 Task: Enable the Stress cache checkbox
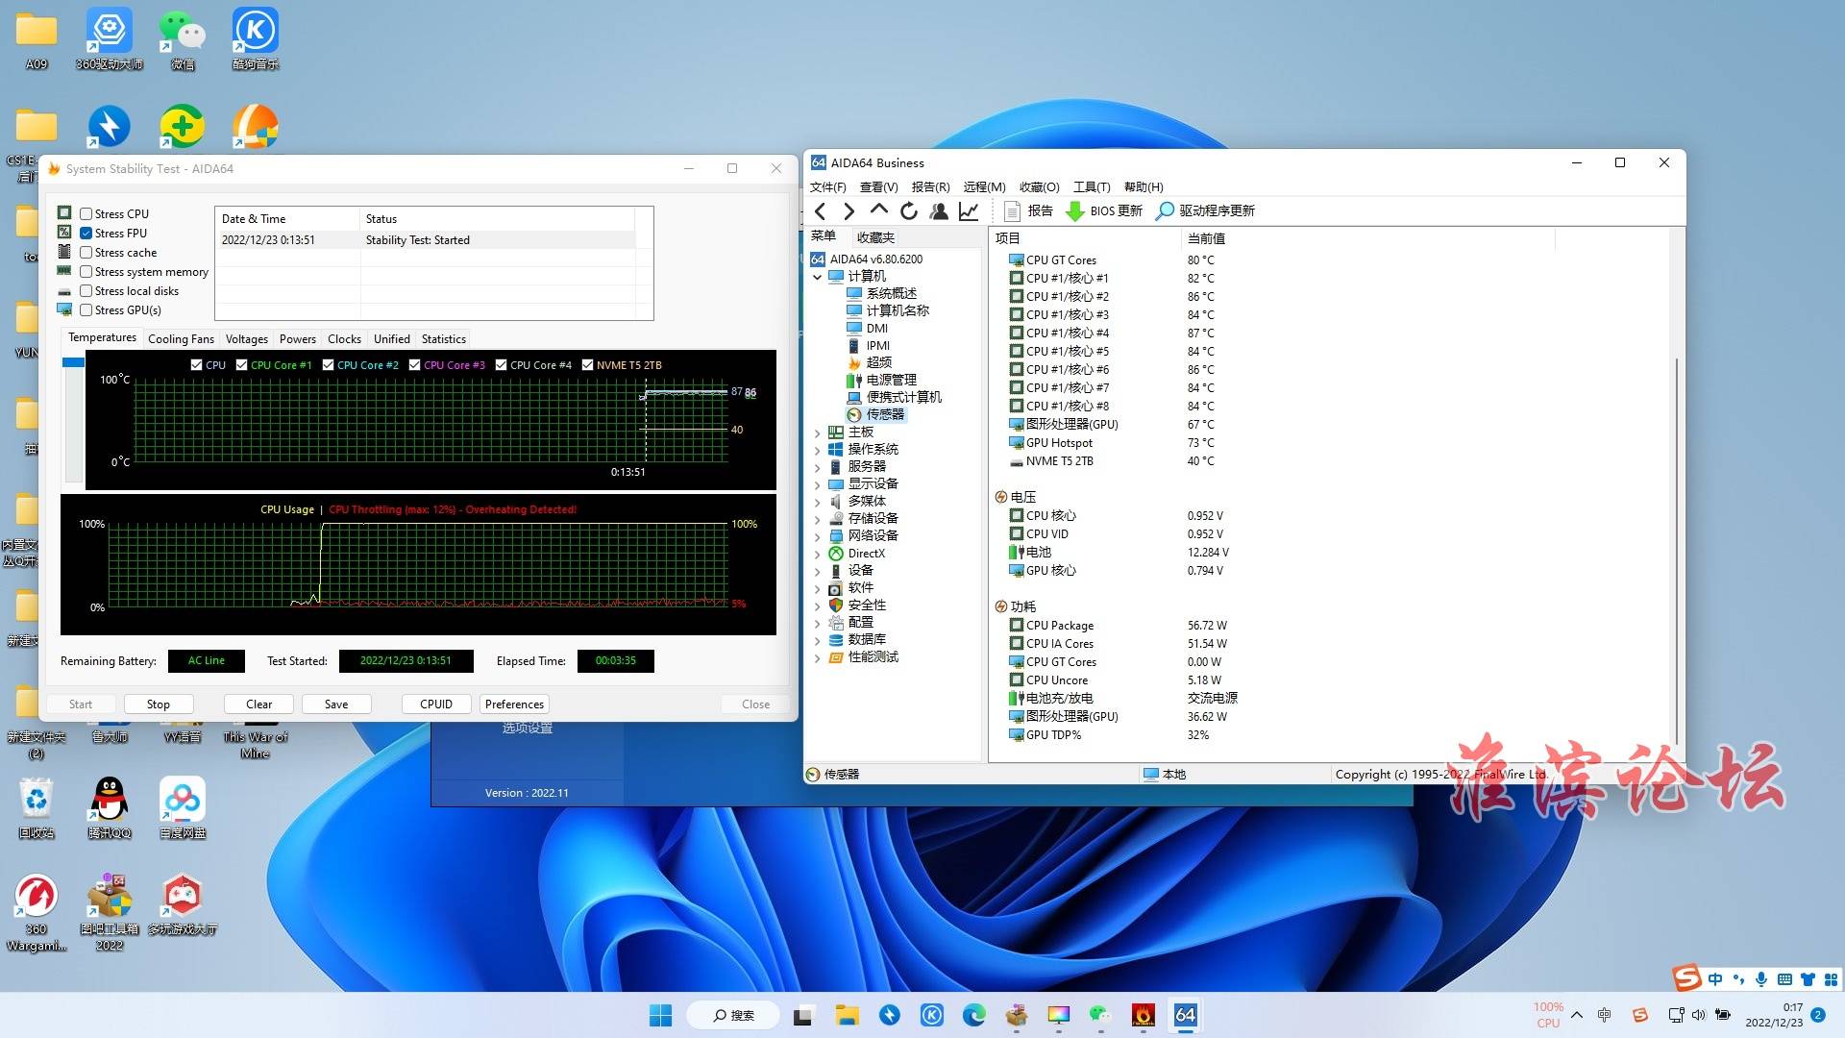(x=86, y=253)
